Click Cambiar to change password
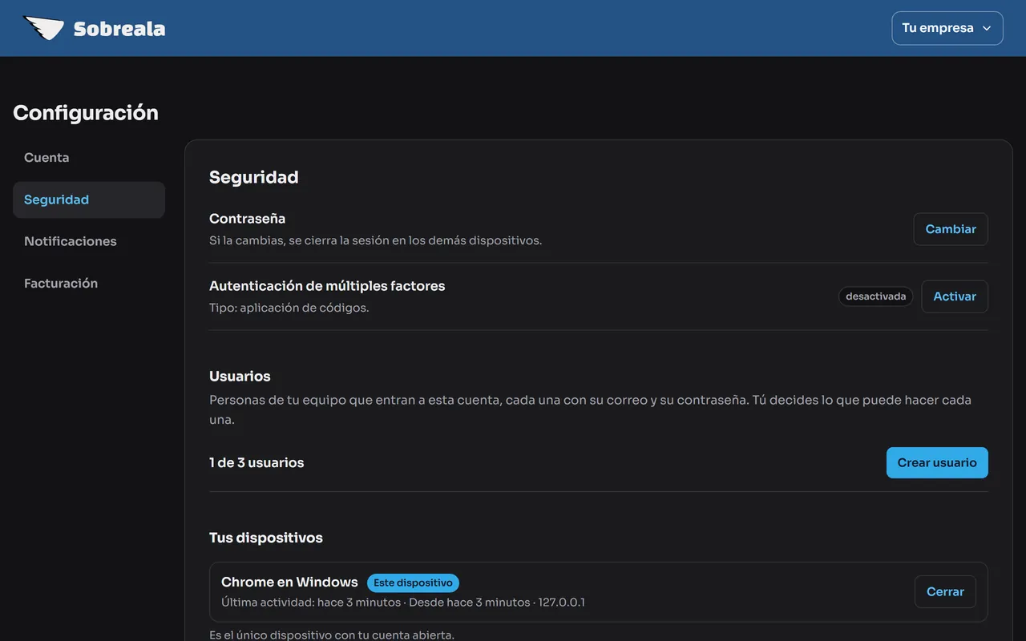This screenshot has width=1026, height=641. (951, 229)
